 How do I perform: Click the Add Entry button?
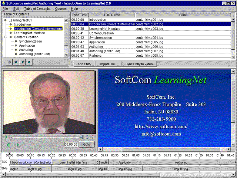tap(84, 64)
